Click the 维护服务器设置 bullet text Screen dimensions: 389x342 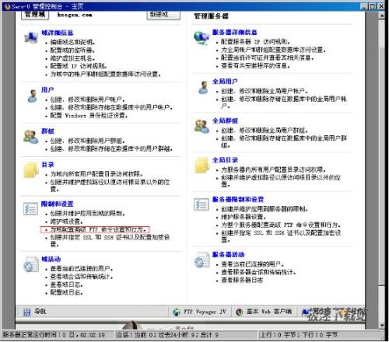(x=244, y=217)
